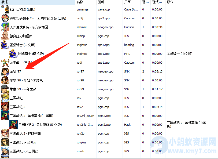Click the 0:00:34 play time cell
This screenshot has height=159, width=218.
[157, 27]
